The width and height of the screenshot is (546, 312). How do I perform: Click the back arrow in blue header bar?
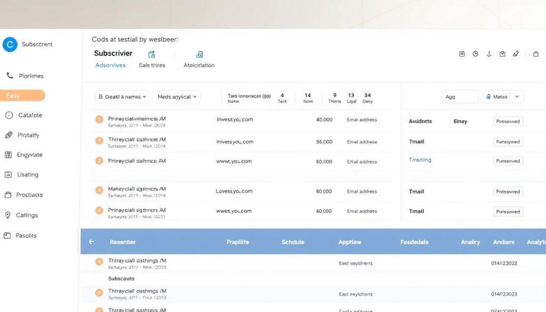(x=91, y=242)
